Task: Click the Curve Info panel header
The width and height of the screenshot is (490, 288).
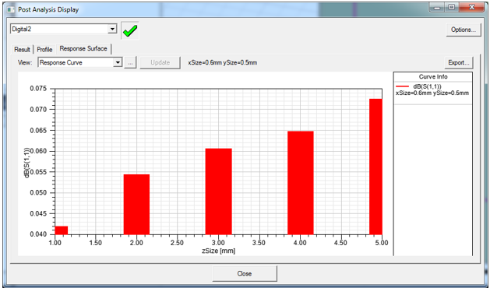Action: tap(433, 77)
